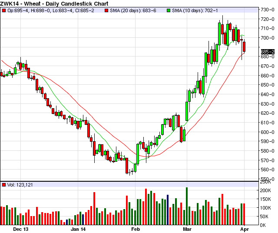
Task: Click the green SMA 10 days swatch
Action: [x=169, y=10]
